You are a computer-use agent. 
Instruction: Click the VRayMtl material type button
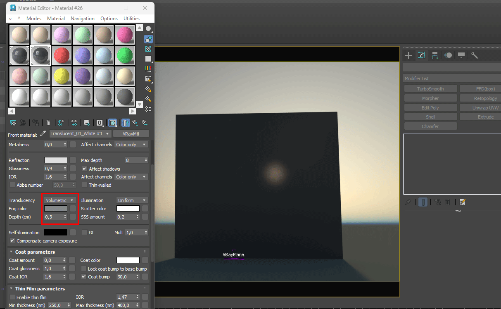[131, 134]
